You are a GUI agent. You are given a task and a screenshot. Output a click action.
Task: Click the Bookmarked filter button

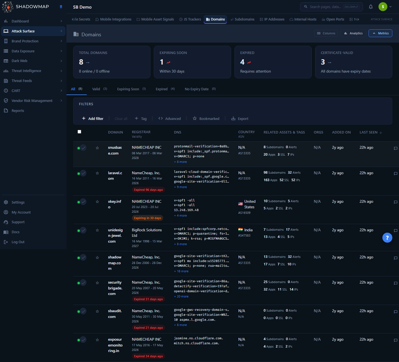tap(206, 119)
